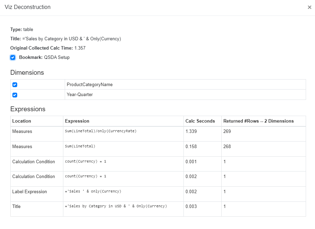Image resolution: width=315 pixels, height=229 pixels.
Task: Uncheck the ProductCategoryName dimension checkbox
Action: (15, 85)
